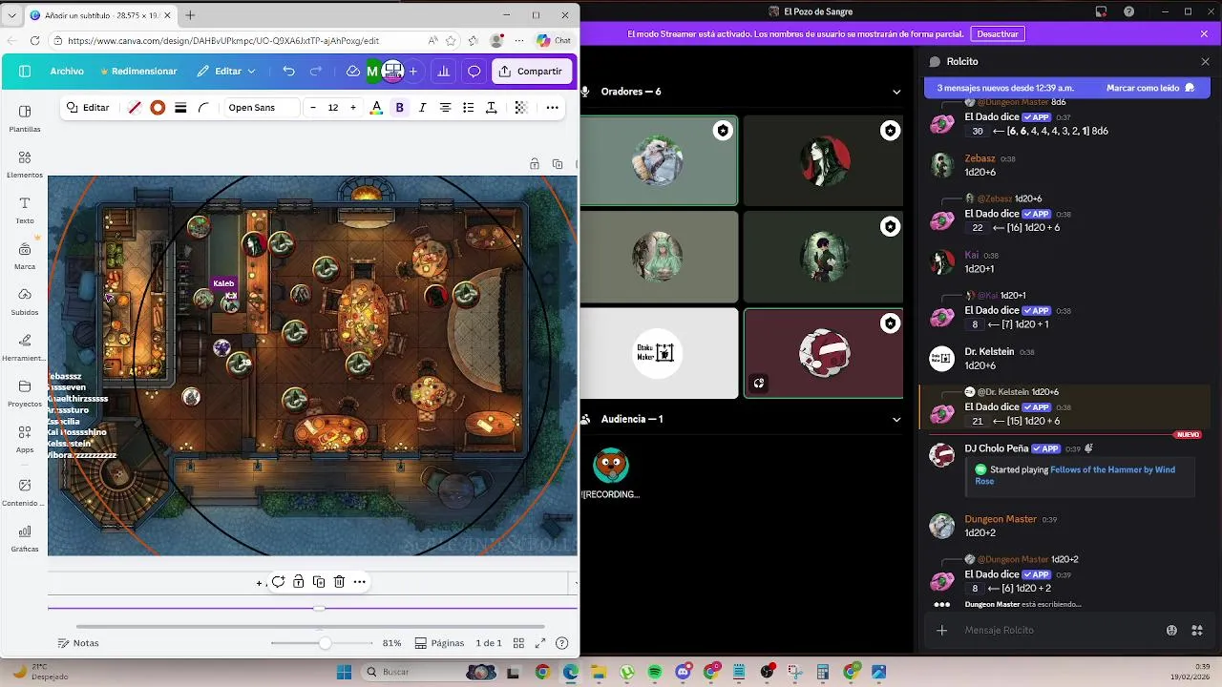This screenshot has height=687, width=1222.
Task: Expand the Editar mode dropdown in Canva header
Action: [226, 72]
